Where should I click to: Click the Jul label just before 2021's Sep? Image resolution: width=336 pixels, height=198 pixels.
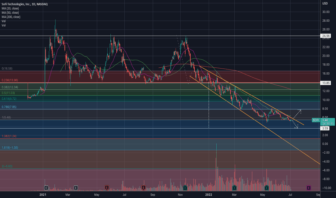tap(124, 195)
